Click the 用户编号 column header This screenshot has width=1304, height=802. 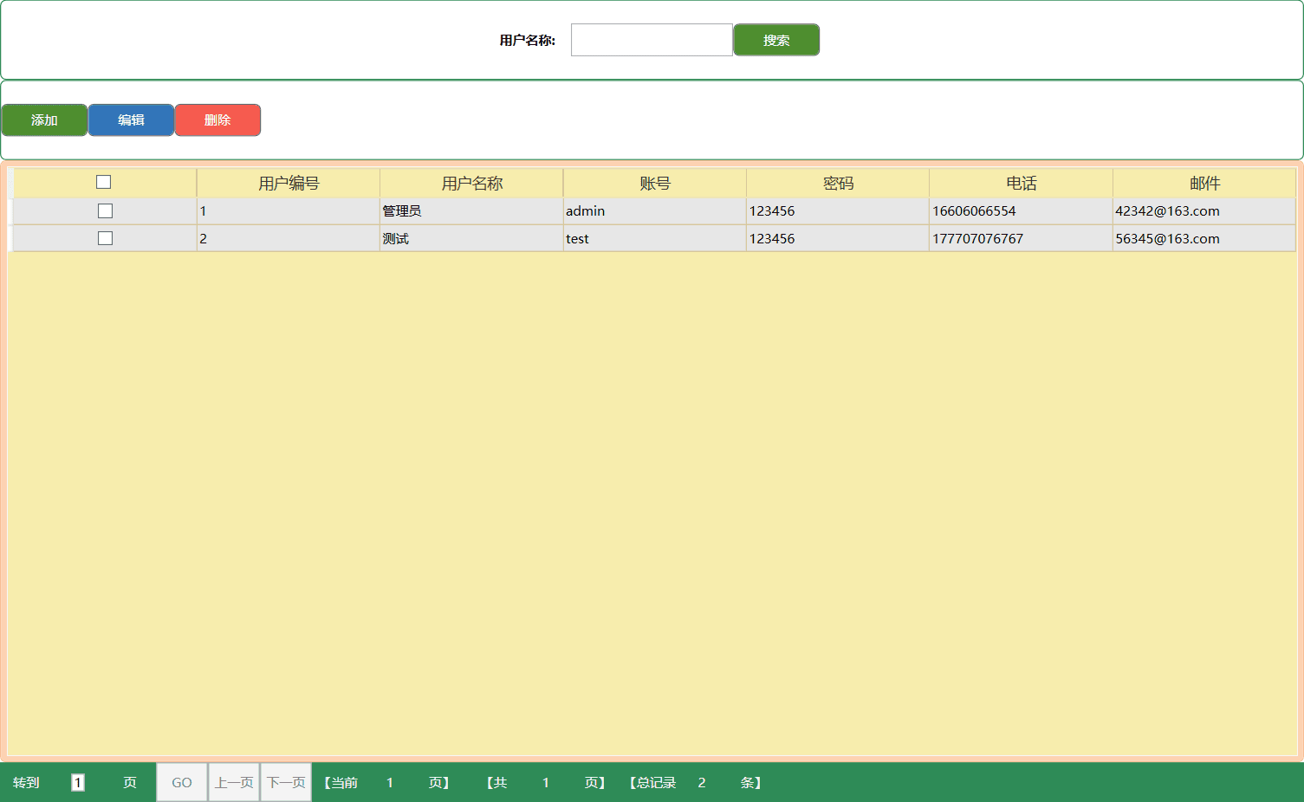pyautogui.click(x=289, y=184)
